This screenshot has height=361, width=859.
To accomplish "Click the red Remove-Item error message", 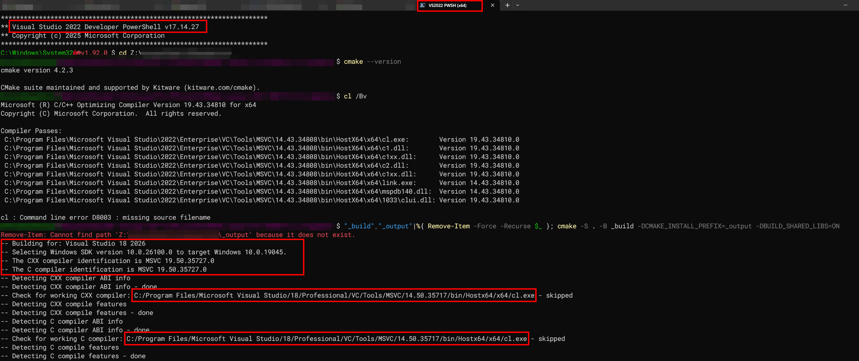I will pos(177,235).
